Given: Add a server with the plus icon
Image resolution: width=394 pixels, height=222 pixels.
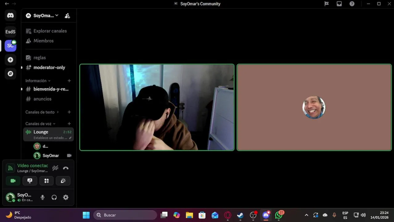Looking at the screenshot, I should [x=10, y=60].
